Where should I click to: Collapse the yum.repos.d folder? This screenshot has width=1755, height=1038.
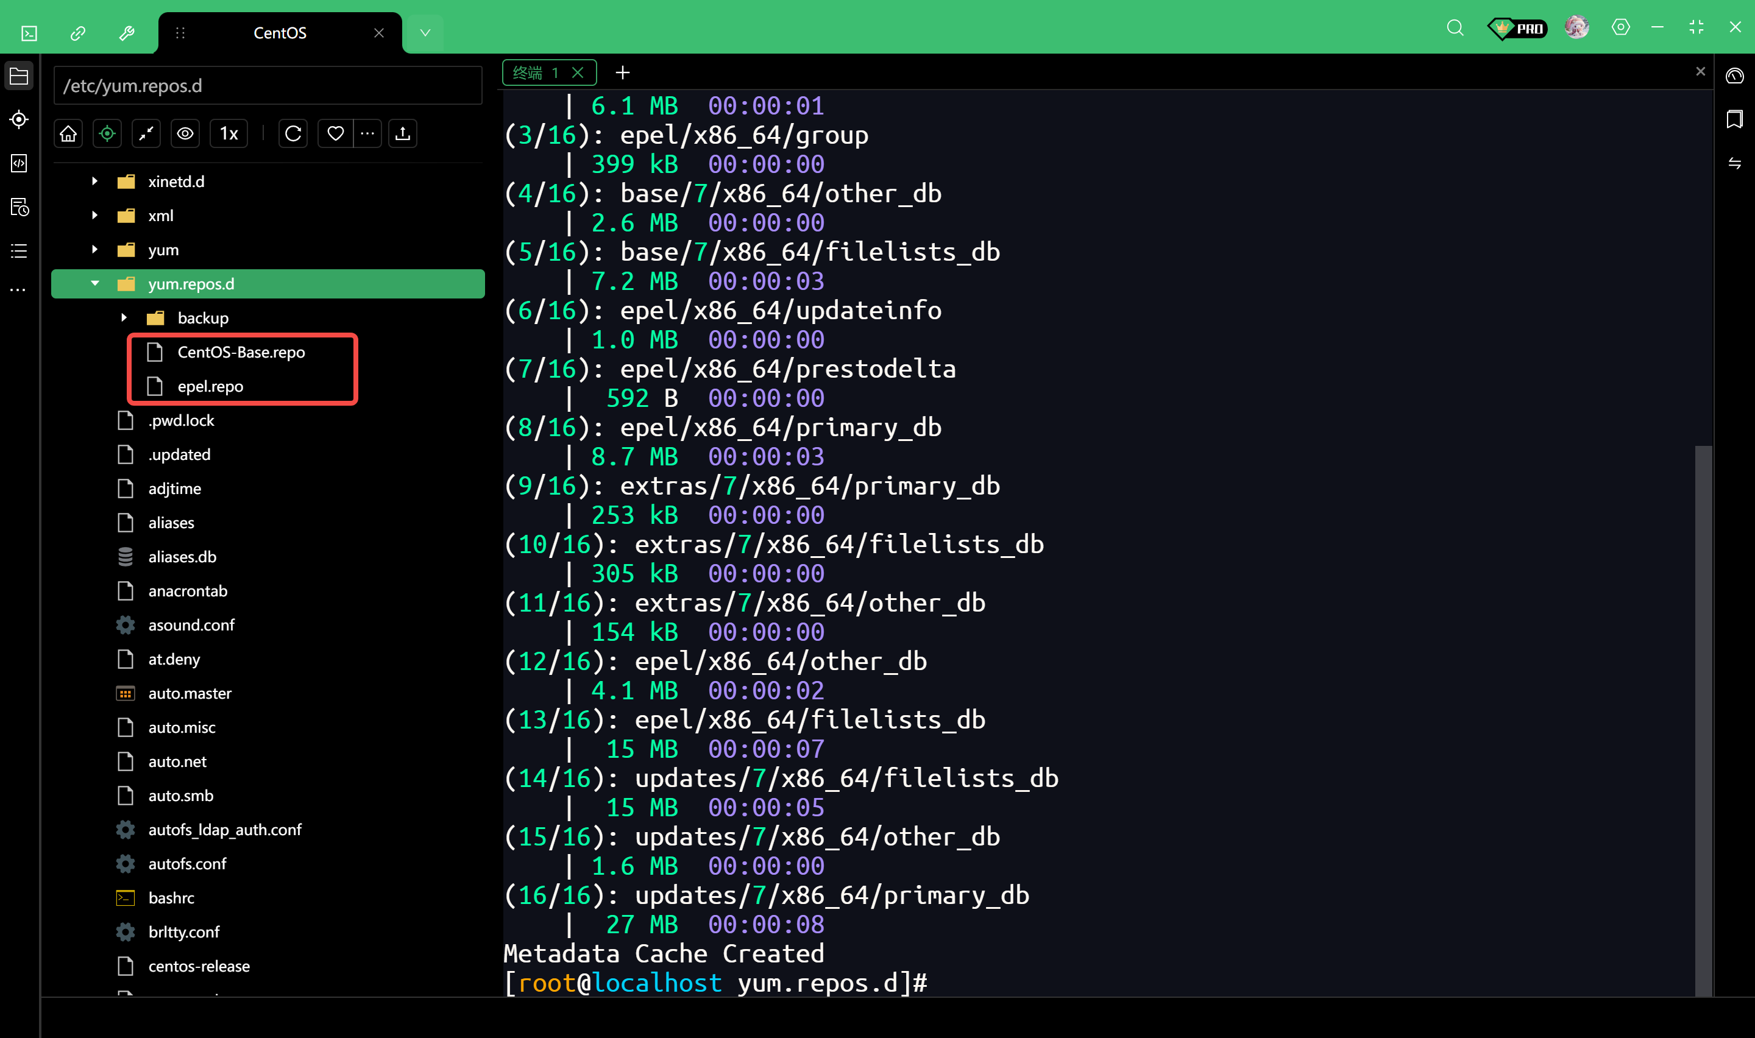point(95,284)
